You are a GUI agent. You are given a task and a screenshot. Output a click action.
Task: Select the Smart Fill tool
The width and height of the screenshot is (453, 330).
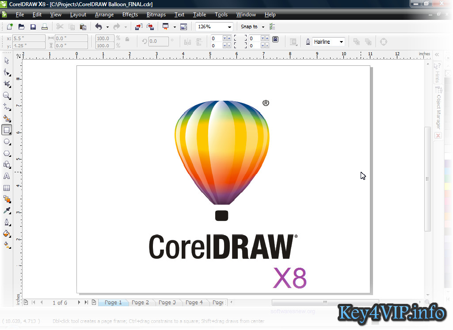[x=7, y=118]
